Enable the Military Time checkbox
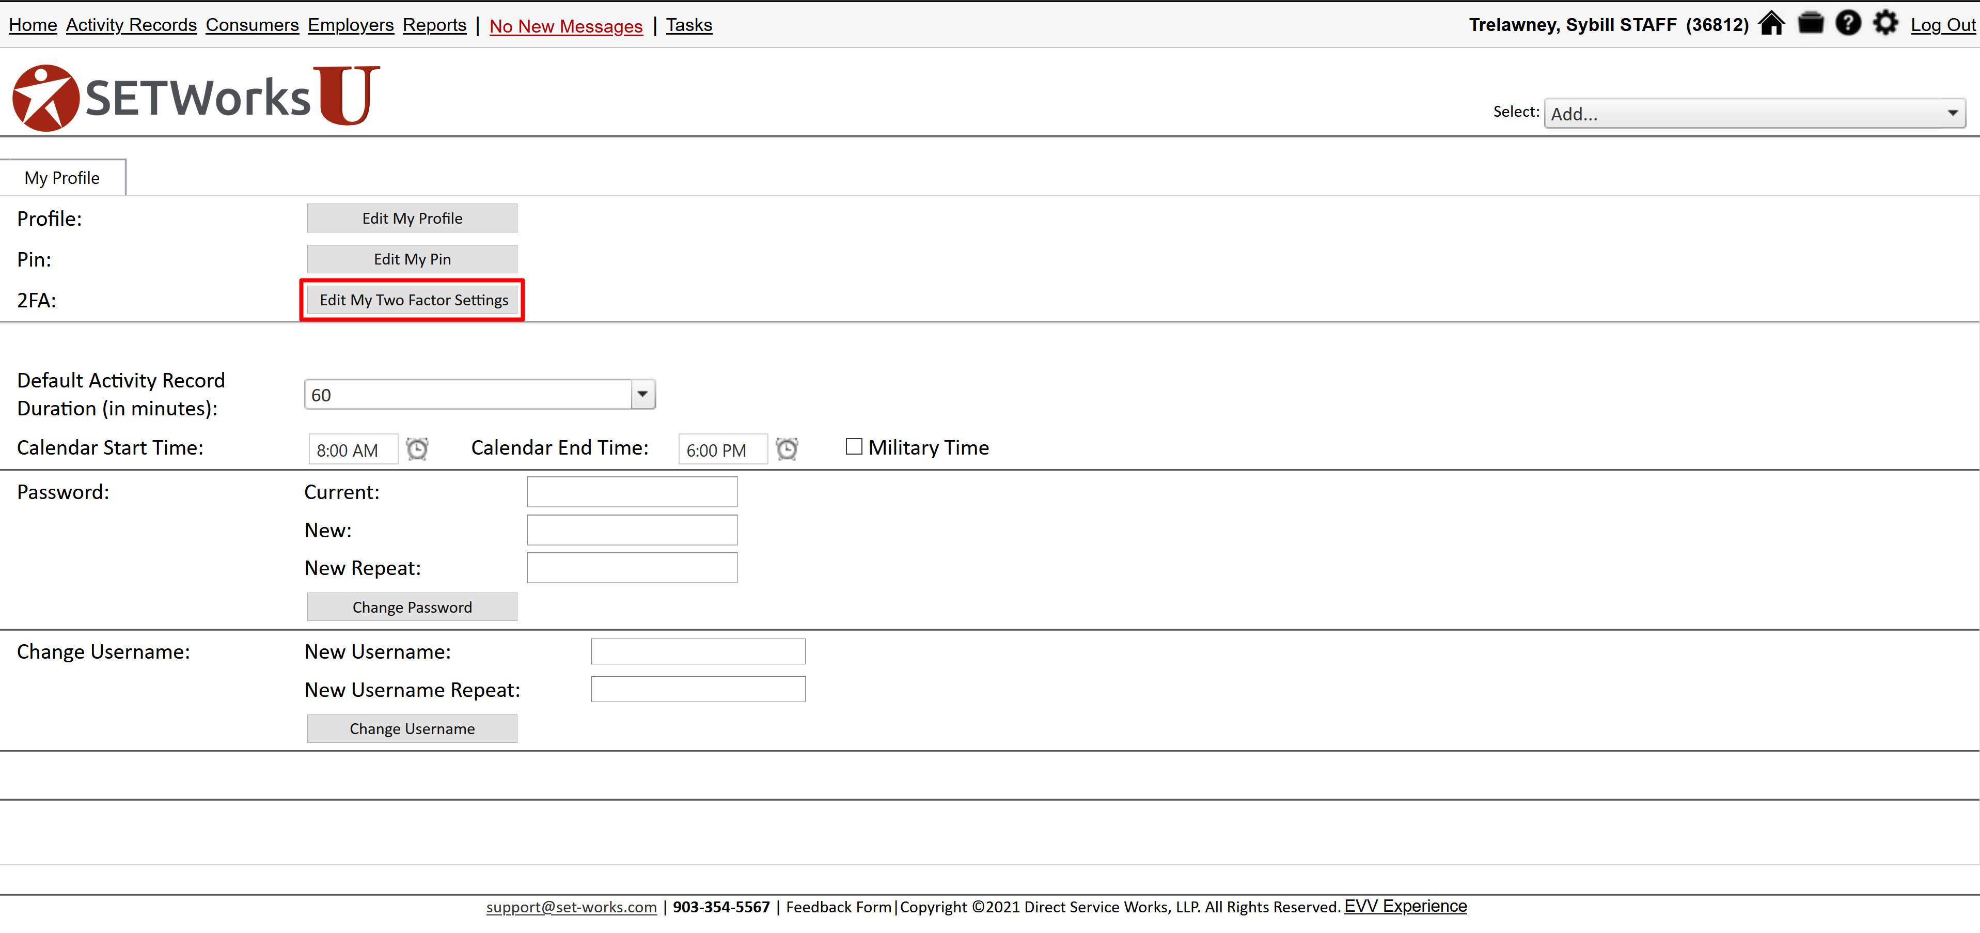The width and height of the screenshot is (1980, 933). [x=853, y=447]
